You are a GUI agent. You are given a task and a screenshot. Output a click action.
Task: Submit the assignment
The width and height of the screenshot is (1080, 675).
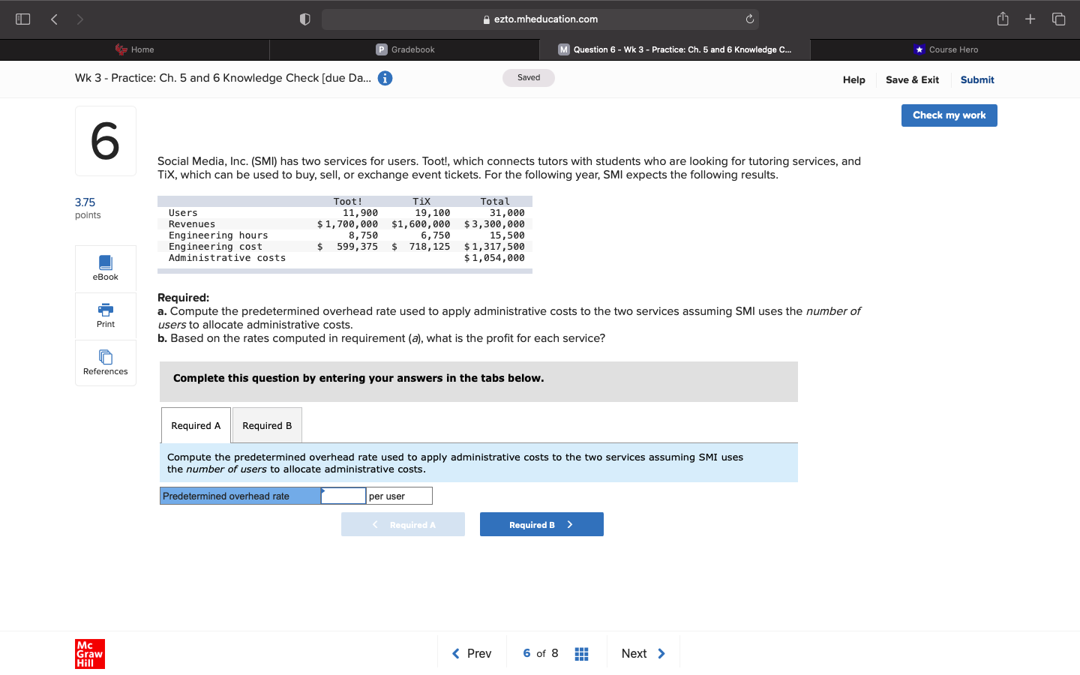point(977,79)
